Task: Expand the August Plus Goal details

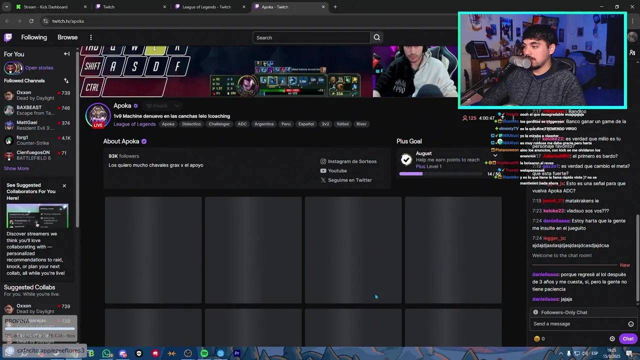Action: (x=495, y=155)
